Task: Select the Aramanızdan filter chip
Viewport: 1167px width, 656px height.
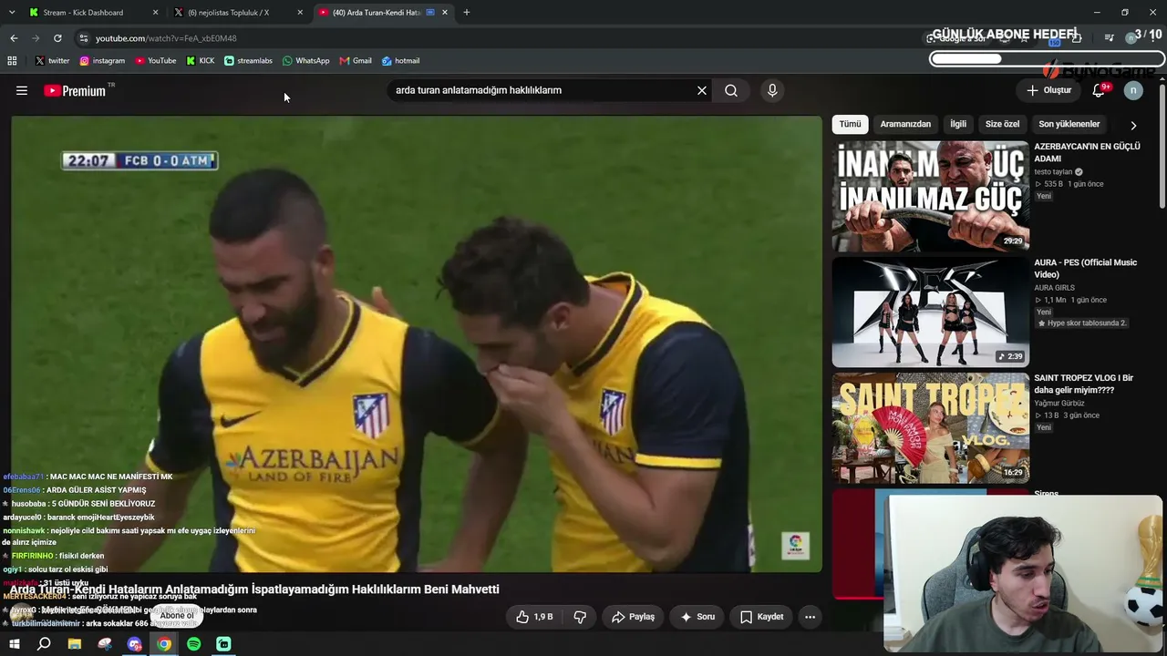Action: coord(905,124)
